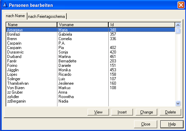Click the Id value 336
The height and width of the screenshot is (131, 186).
coord(113,39)
